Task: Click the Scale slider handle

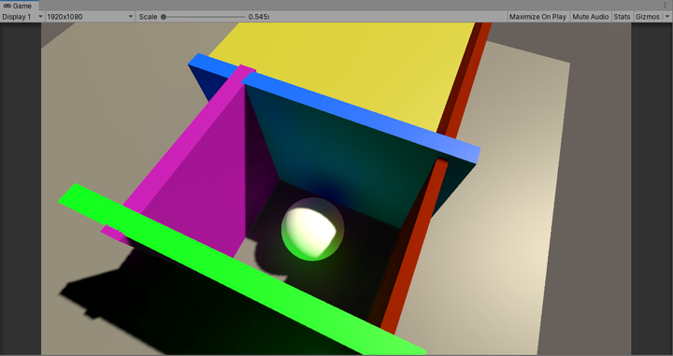Action: pos(164,17)
